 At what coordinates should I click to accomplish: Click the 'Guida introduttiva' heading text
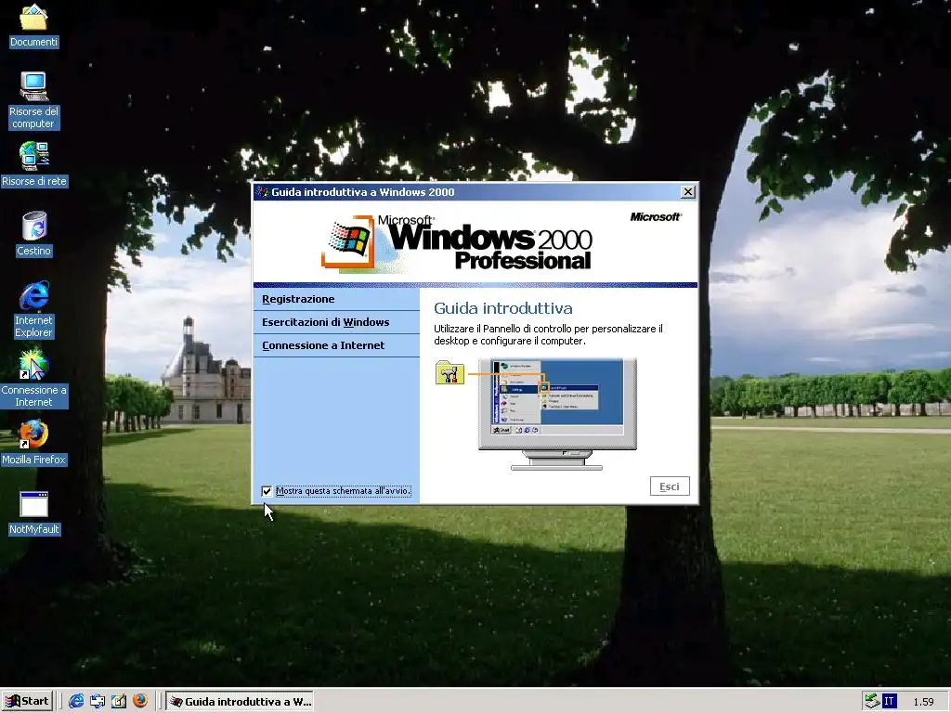(502, 308)
